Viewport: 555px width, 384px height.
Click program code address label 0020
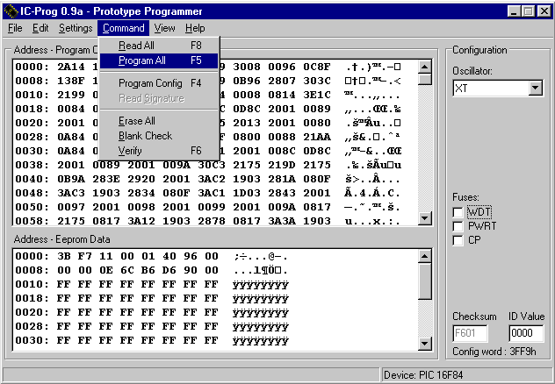[32, 123]
